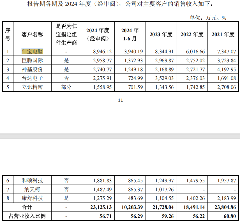This screenshot has width=240, height=223.
Task: Select the 台达电子 customer cell
Action: [32, 78]
